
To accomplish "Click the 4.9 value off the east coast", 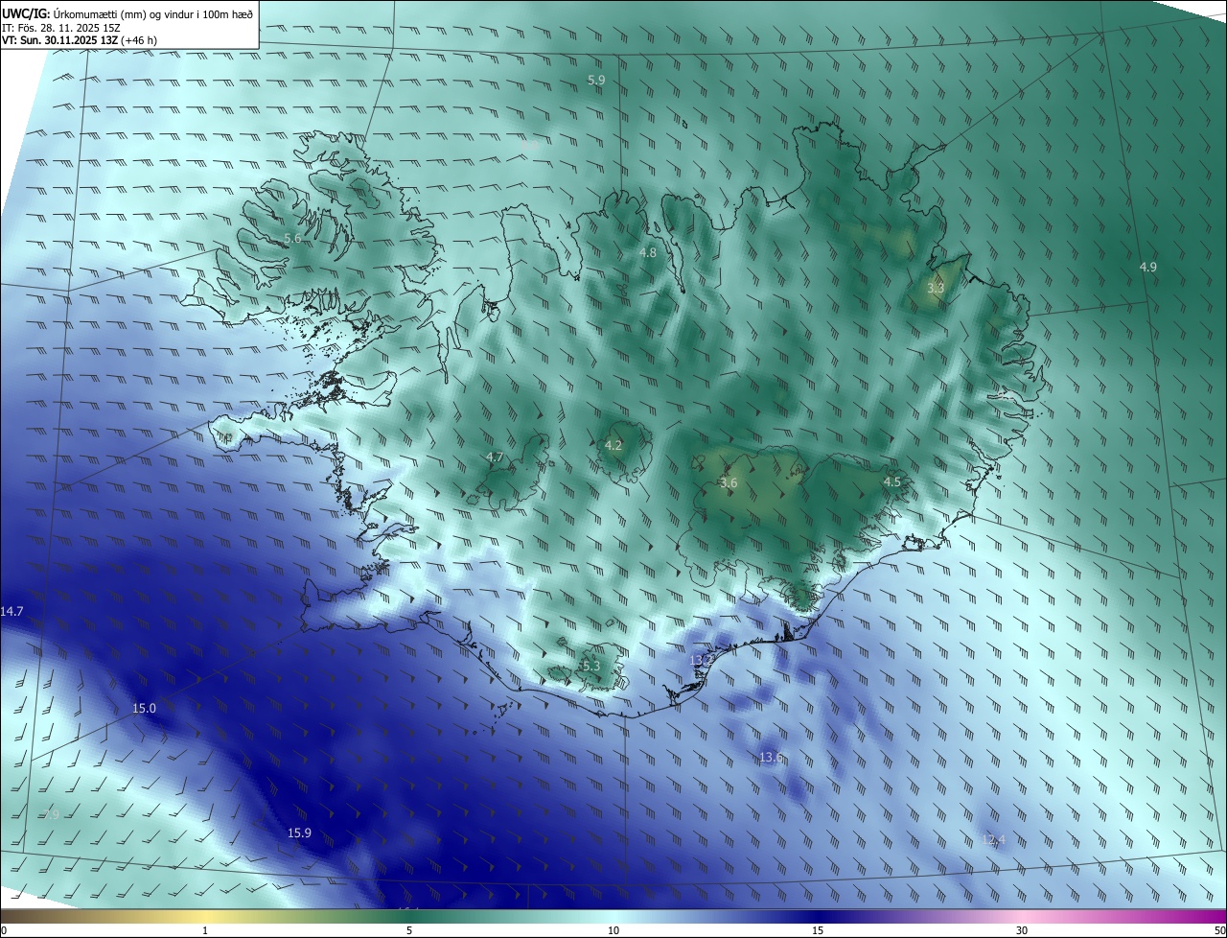I will [1147, 267].
